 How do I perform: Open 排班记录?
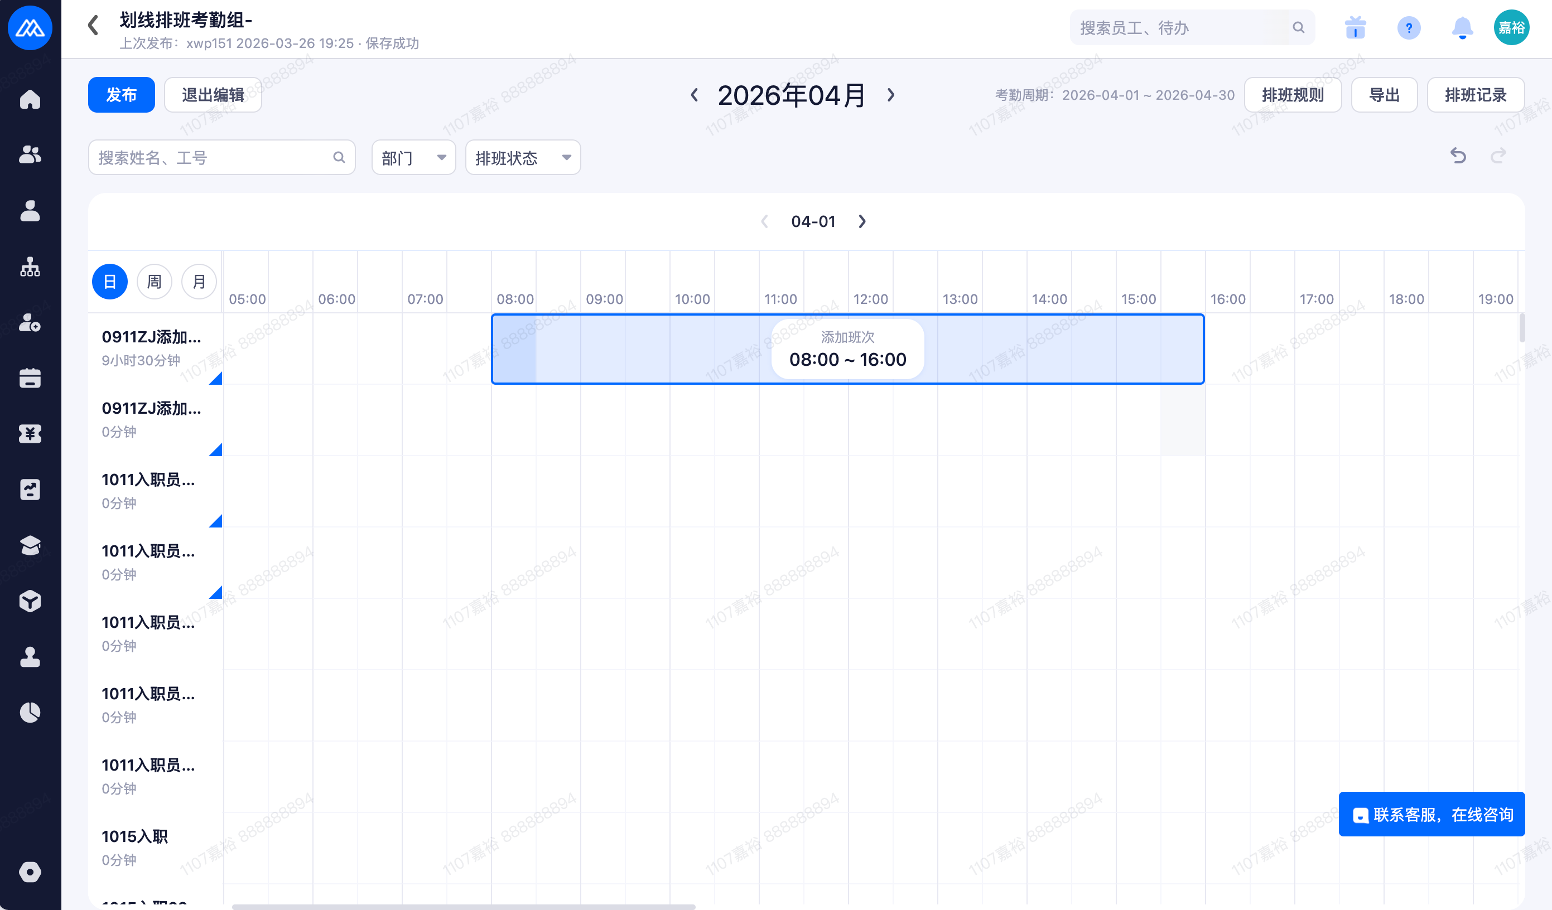click(x=1475, y=95)
